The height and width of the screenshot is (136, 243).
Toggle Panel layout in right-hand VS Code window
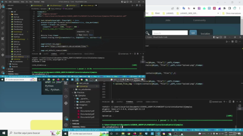[x=218, y=37]
